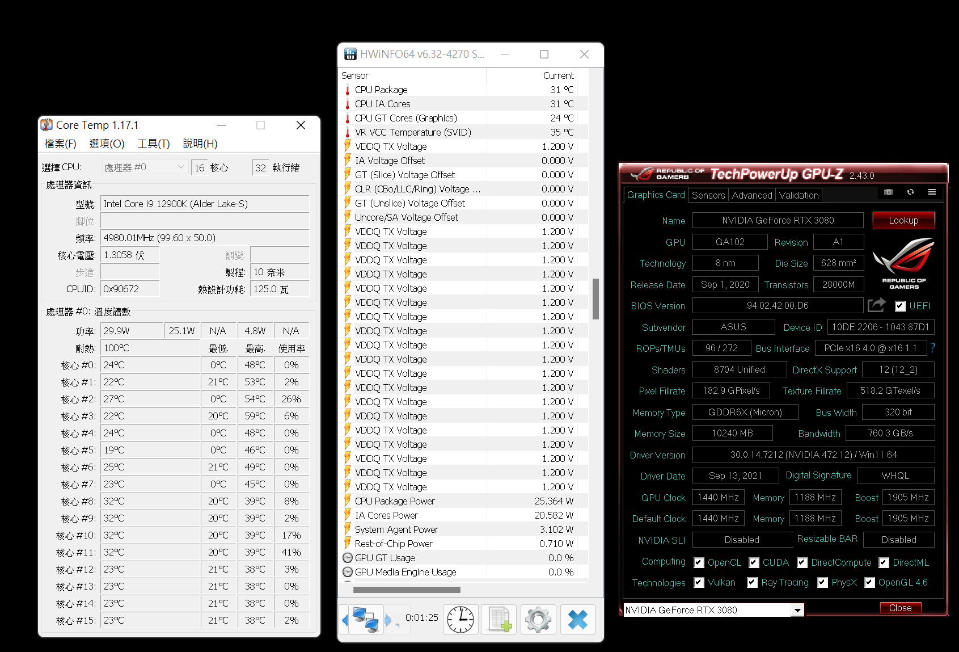This screenshot has width=959, height=652.
Task: Toggle the Vulkan checkbox
Action: [699, 582]
